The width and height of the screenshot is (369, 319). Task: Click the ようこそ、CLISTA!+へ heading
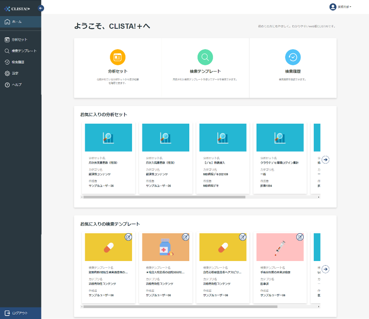click(112, 26)
